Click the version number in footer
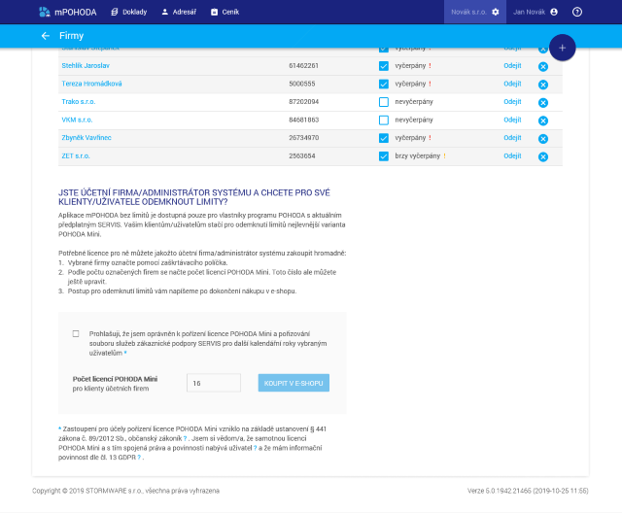Image resolution: width=622 pixels, height=513 pixels. click(528, 491)
